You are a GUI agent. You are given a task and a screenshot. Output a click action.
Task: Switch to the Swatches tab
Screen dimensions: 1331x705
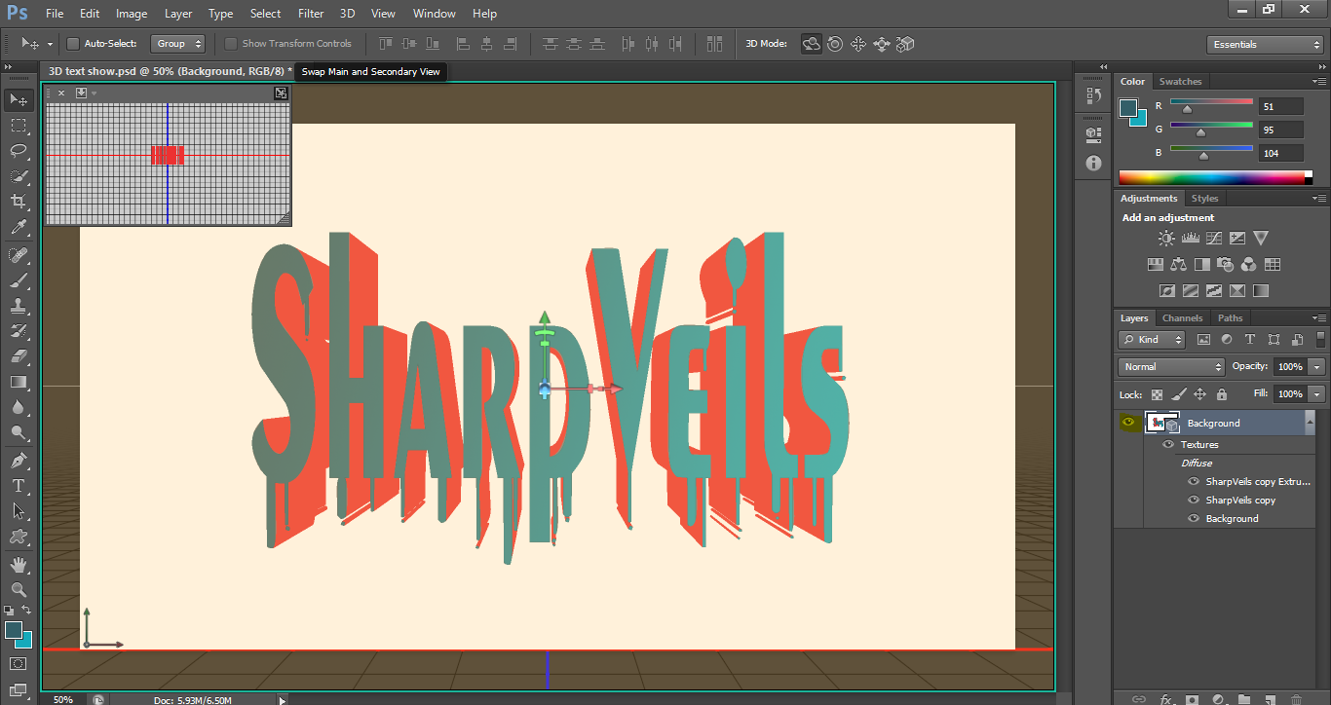1180,82
